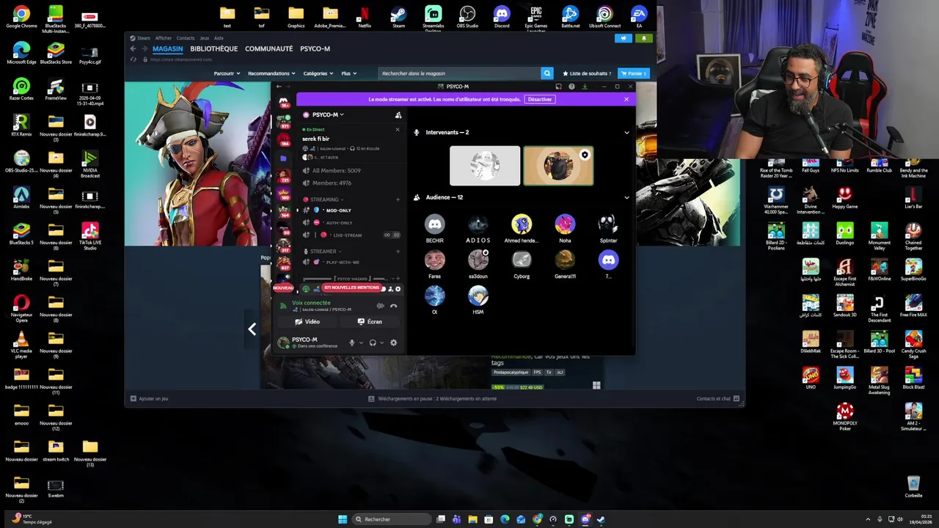Click the green Steam notifications bell
Image resolution: width=939 pixels, height=528 pixels.
tap(644, 38)
